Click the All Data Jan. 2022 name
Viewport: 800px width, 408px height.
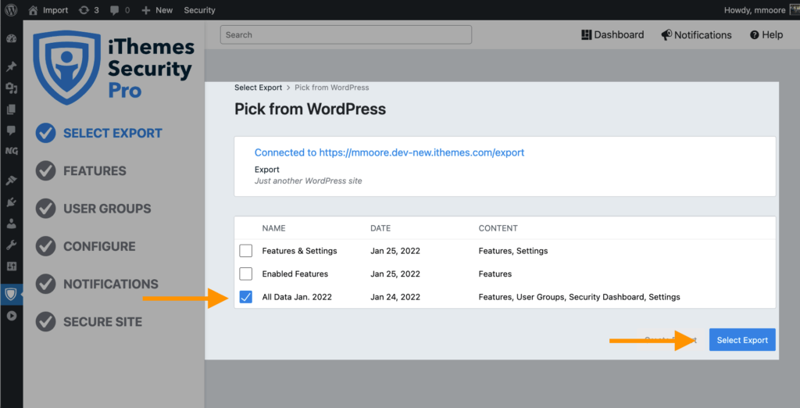pos(297,297)
